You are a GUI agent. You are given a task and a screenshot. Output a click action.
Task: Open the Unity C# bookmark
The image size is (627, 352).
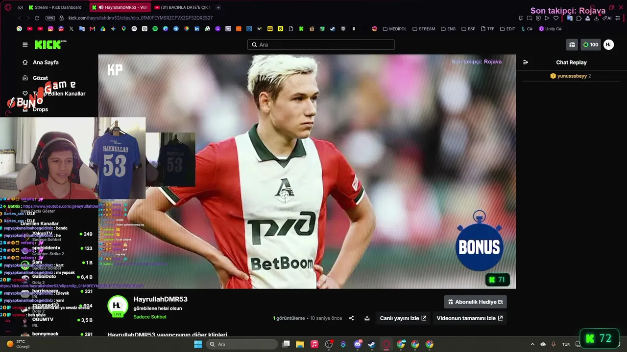coord(550,29)
